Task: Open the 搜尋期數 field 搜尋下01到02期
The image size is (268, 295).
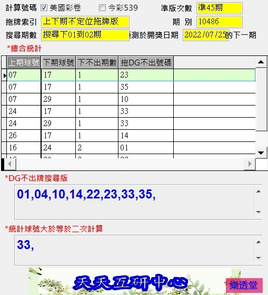Action: pyautogui.click(x=85, y=35)
